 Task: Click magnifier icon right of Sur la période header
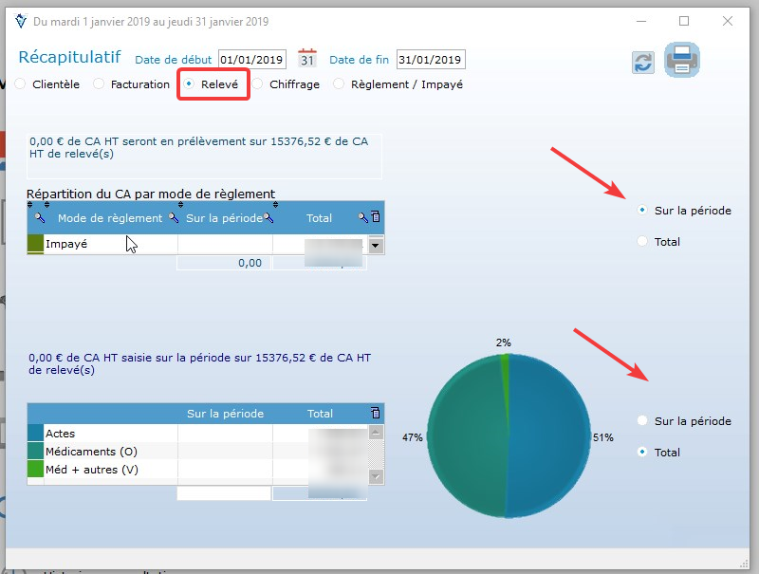point(268,218)
